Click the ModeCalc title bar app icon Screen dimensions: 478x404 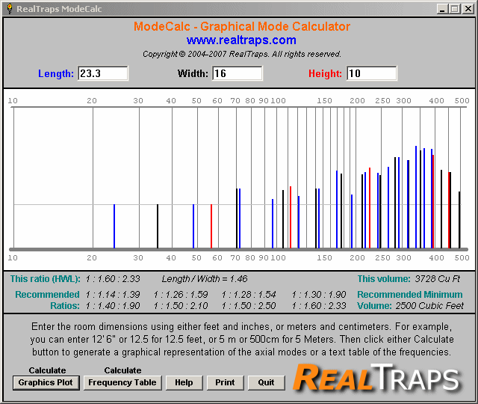(8, 9)
